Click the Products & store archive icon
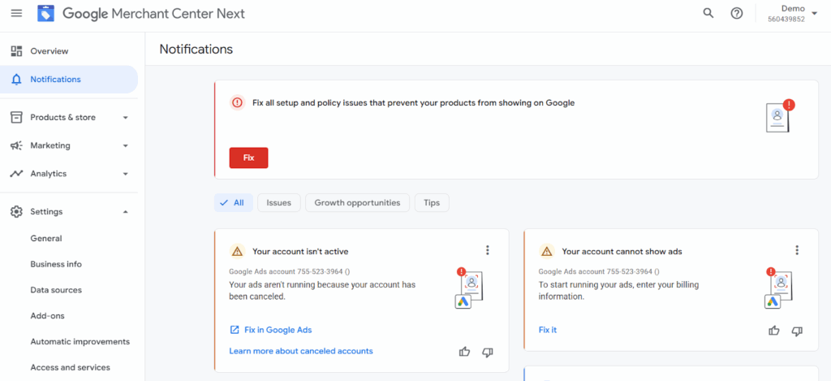This screenshot has width=831, height=381. (x=16, y=117)
